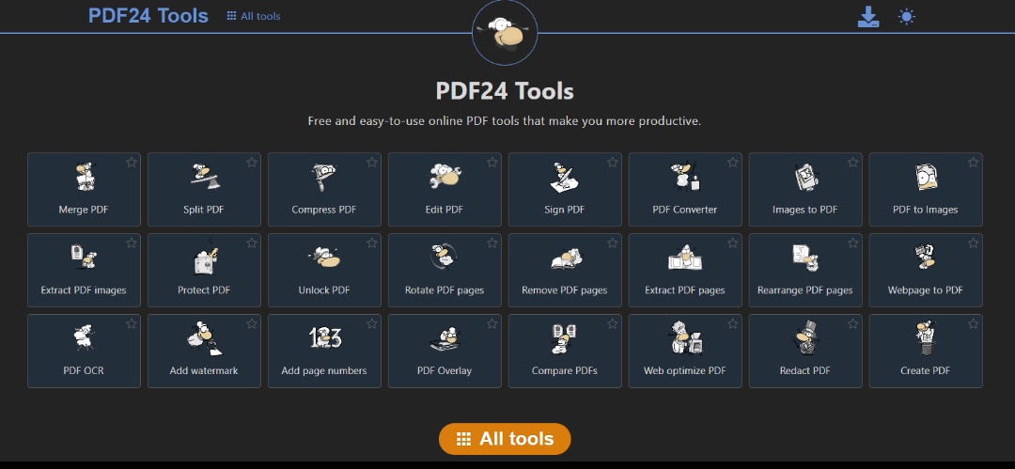Favorite Webpage to PDF with its star

[973, 242]
